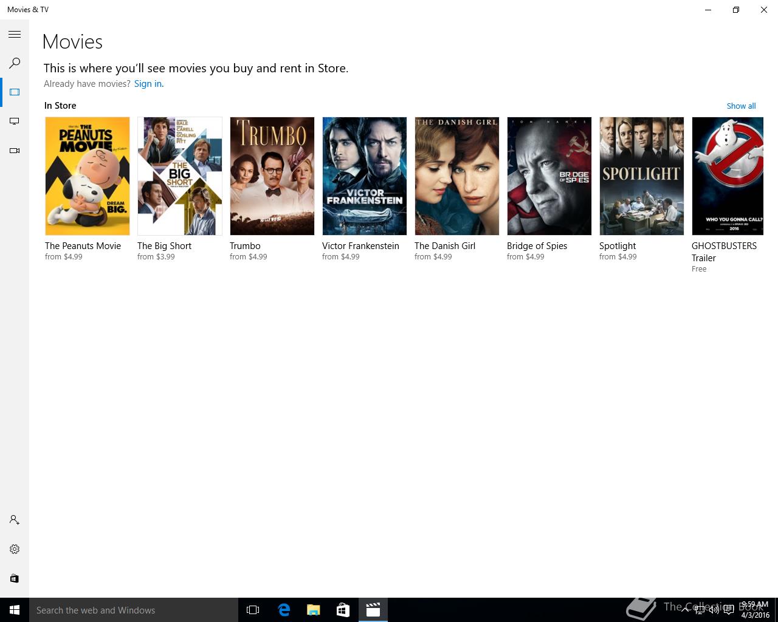The width and height of the screenshot is (778, 622).
Task: Click 'The Danish Girl' title text
Action: point(445,246)
